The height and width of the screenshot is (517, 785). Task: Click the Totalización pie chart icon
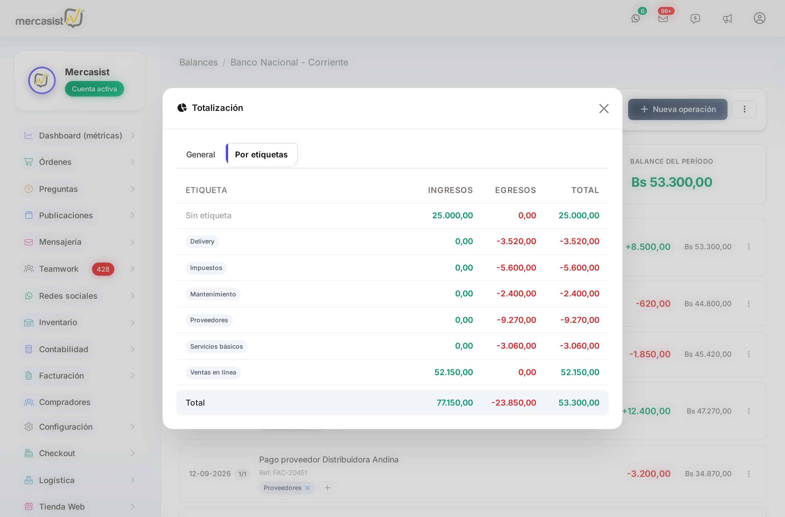(182, 108)
